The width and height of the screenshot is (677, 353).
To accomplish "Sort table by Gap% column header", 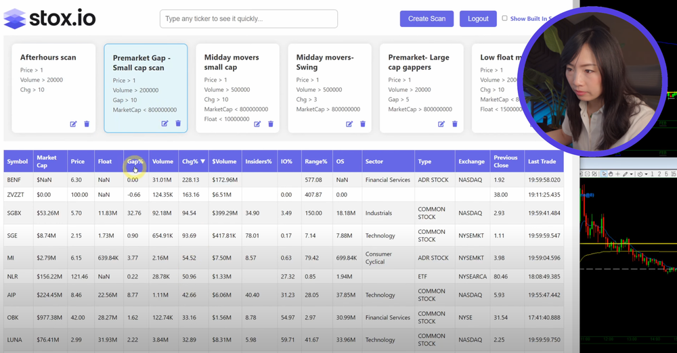I will tap(135, 162).
